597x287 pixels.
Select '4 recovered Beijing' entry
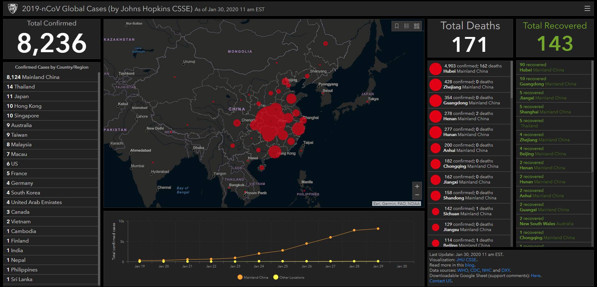click(x=554, y=151)
